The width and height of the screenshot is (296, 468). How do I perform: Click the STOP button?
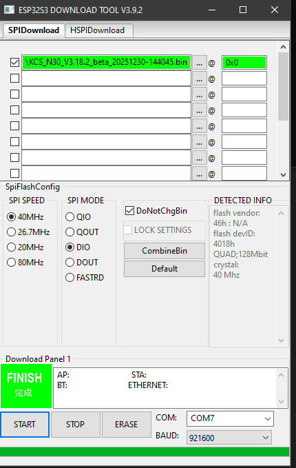76,425
